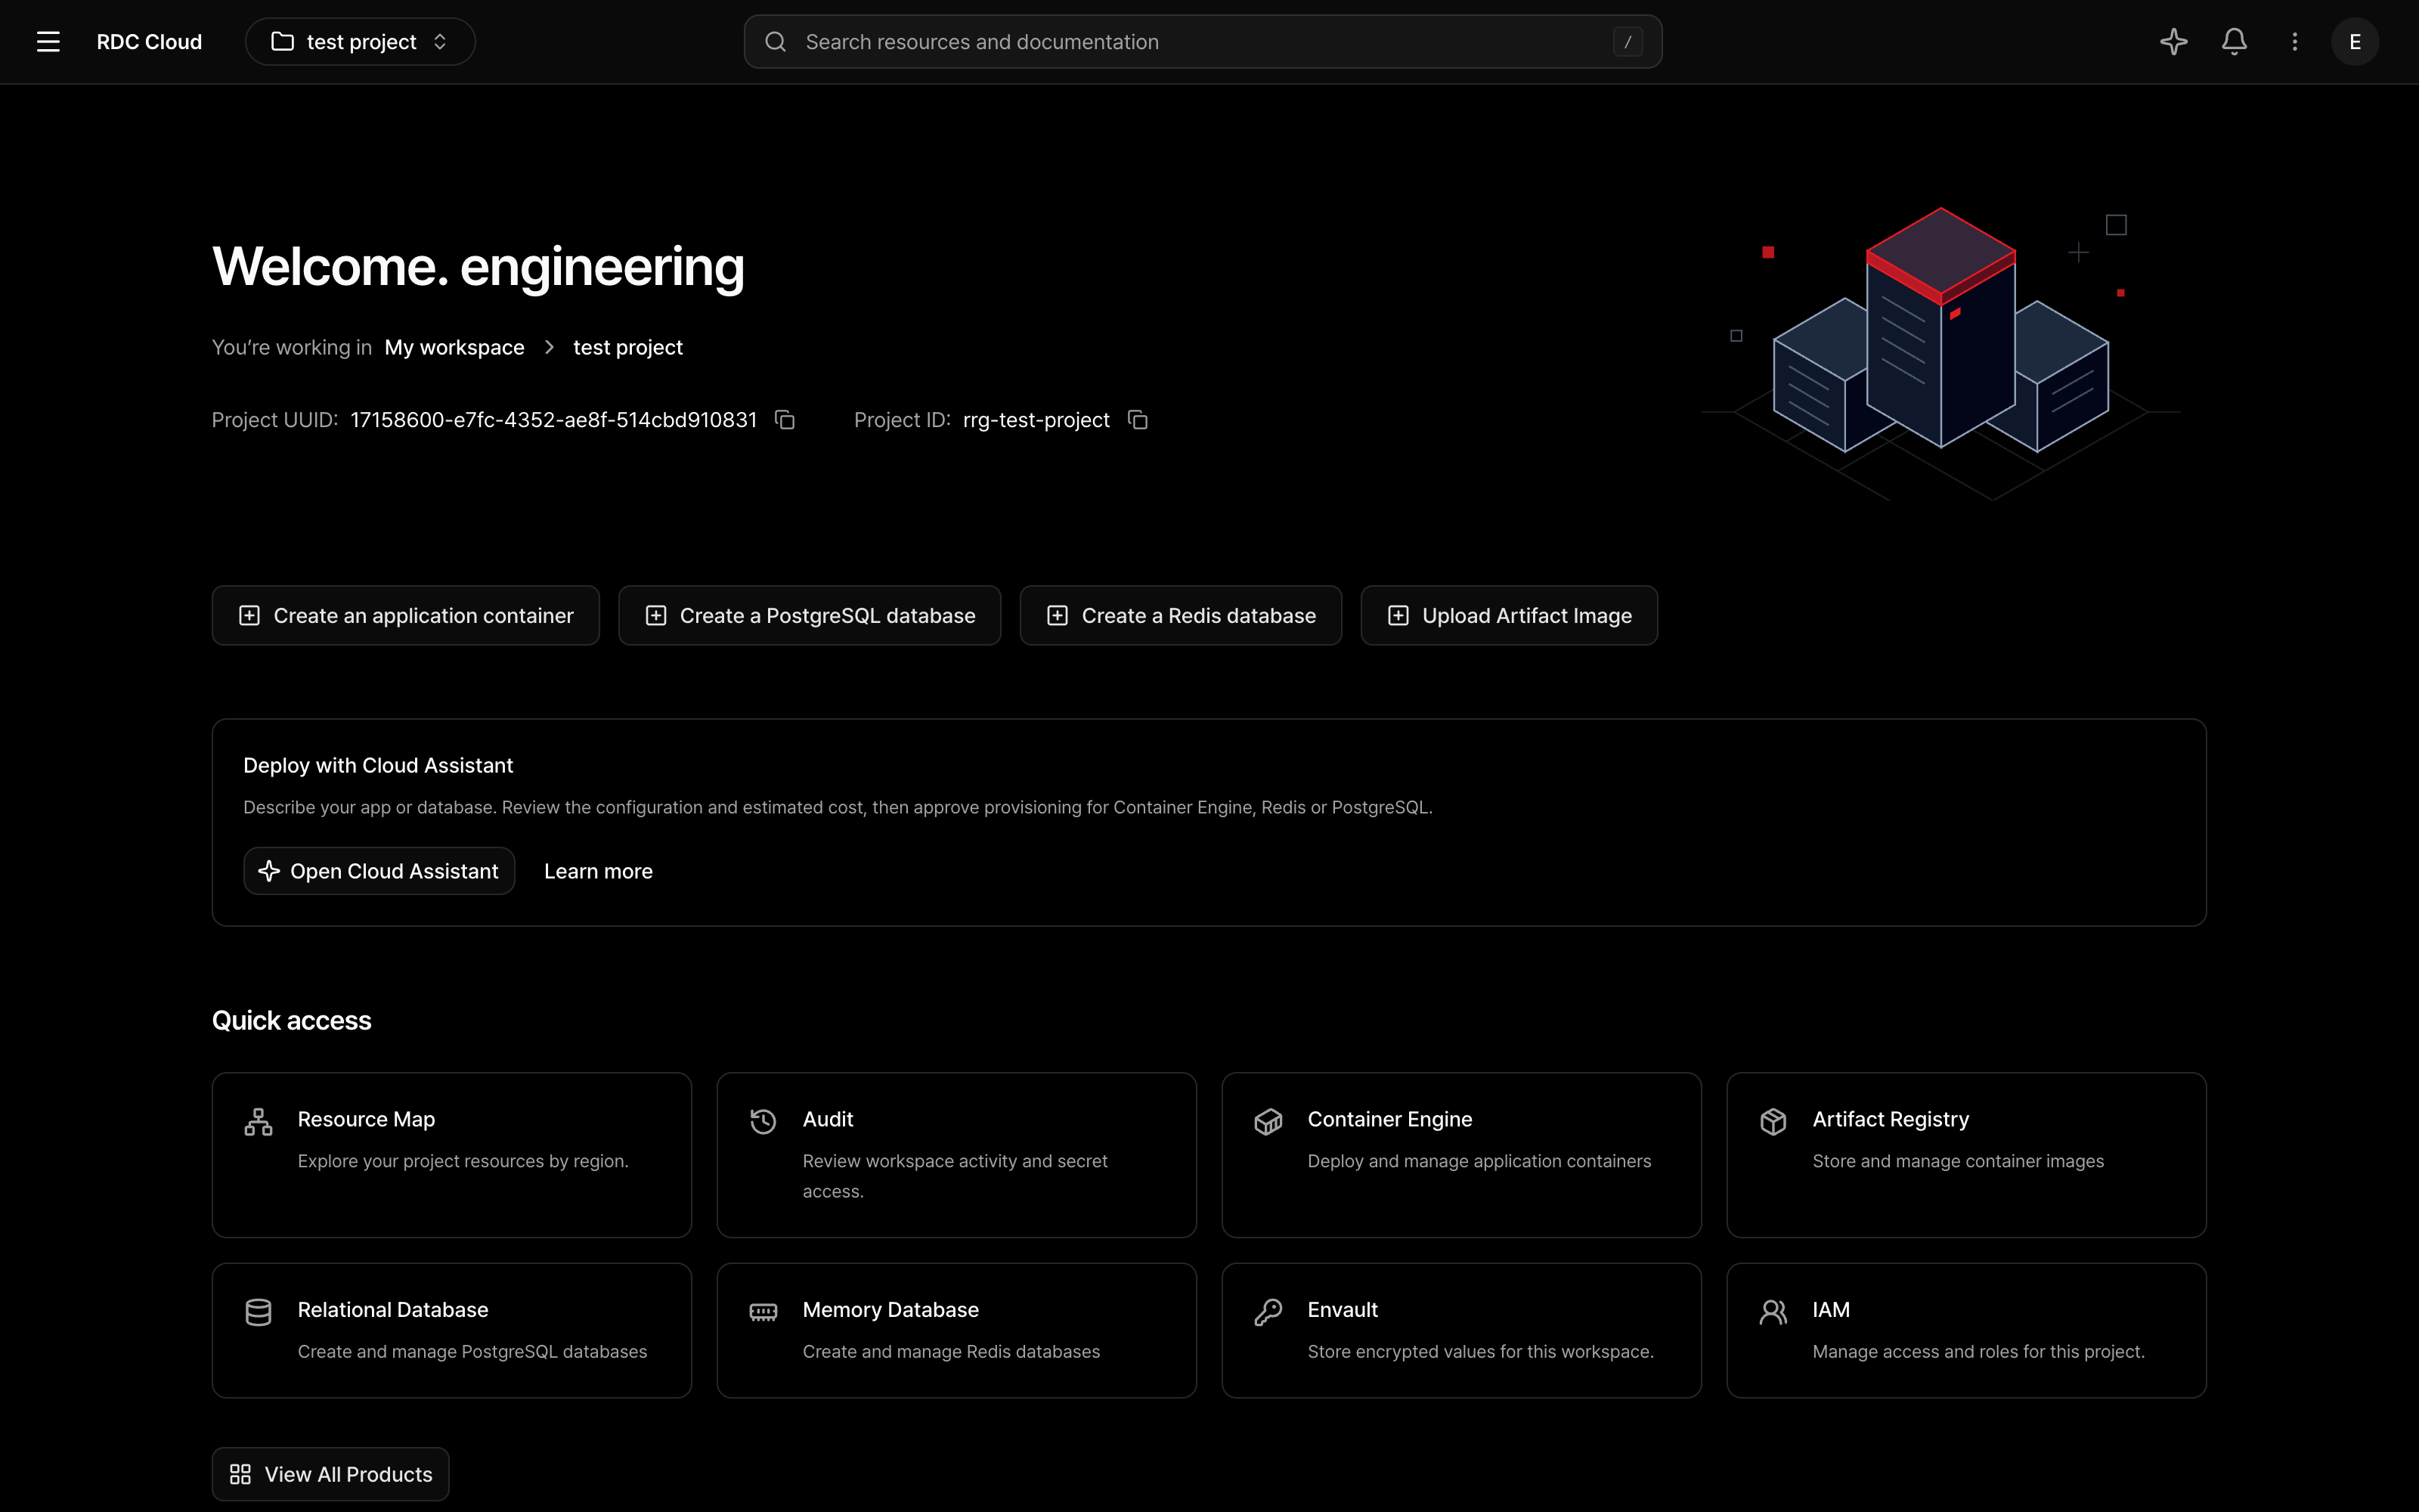The image size is (2419, 1512).
Task: Click the Memory Database chip icon
Action: [763, 1312]
